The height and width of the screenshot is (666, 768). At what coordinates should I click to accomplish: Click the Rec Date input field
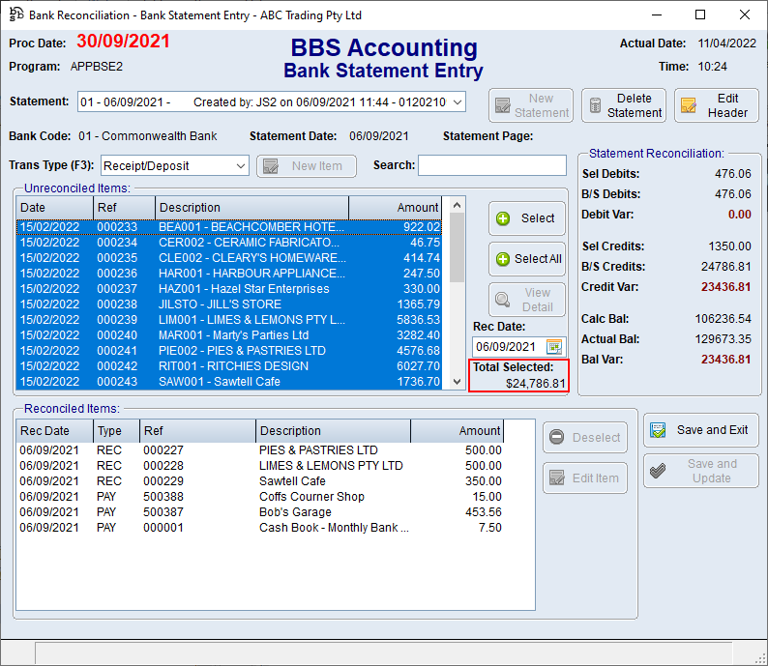[x=507, y=346]
